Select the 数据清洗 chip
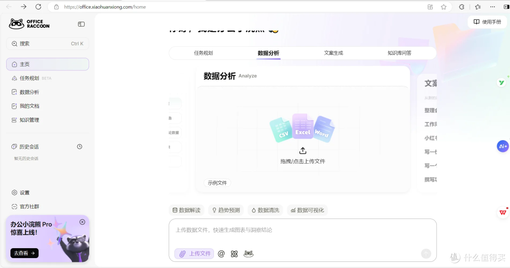Screen dimensions: 510x268 click(x=265, y=210)
